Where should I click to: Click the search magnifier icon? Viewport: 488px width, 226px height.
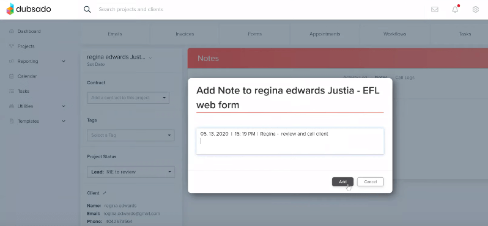pyautogui.click(x=87, y=9)
